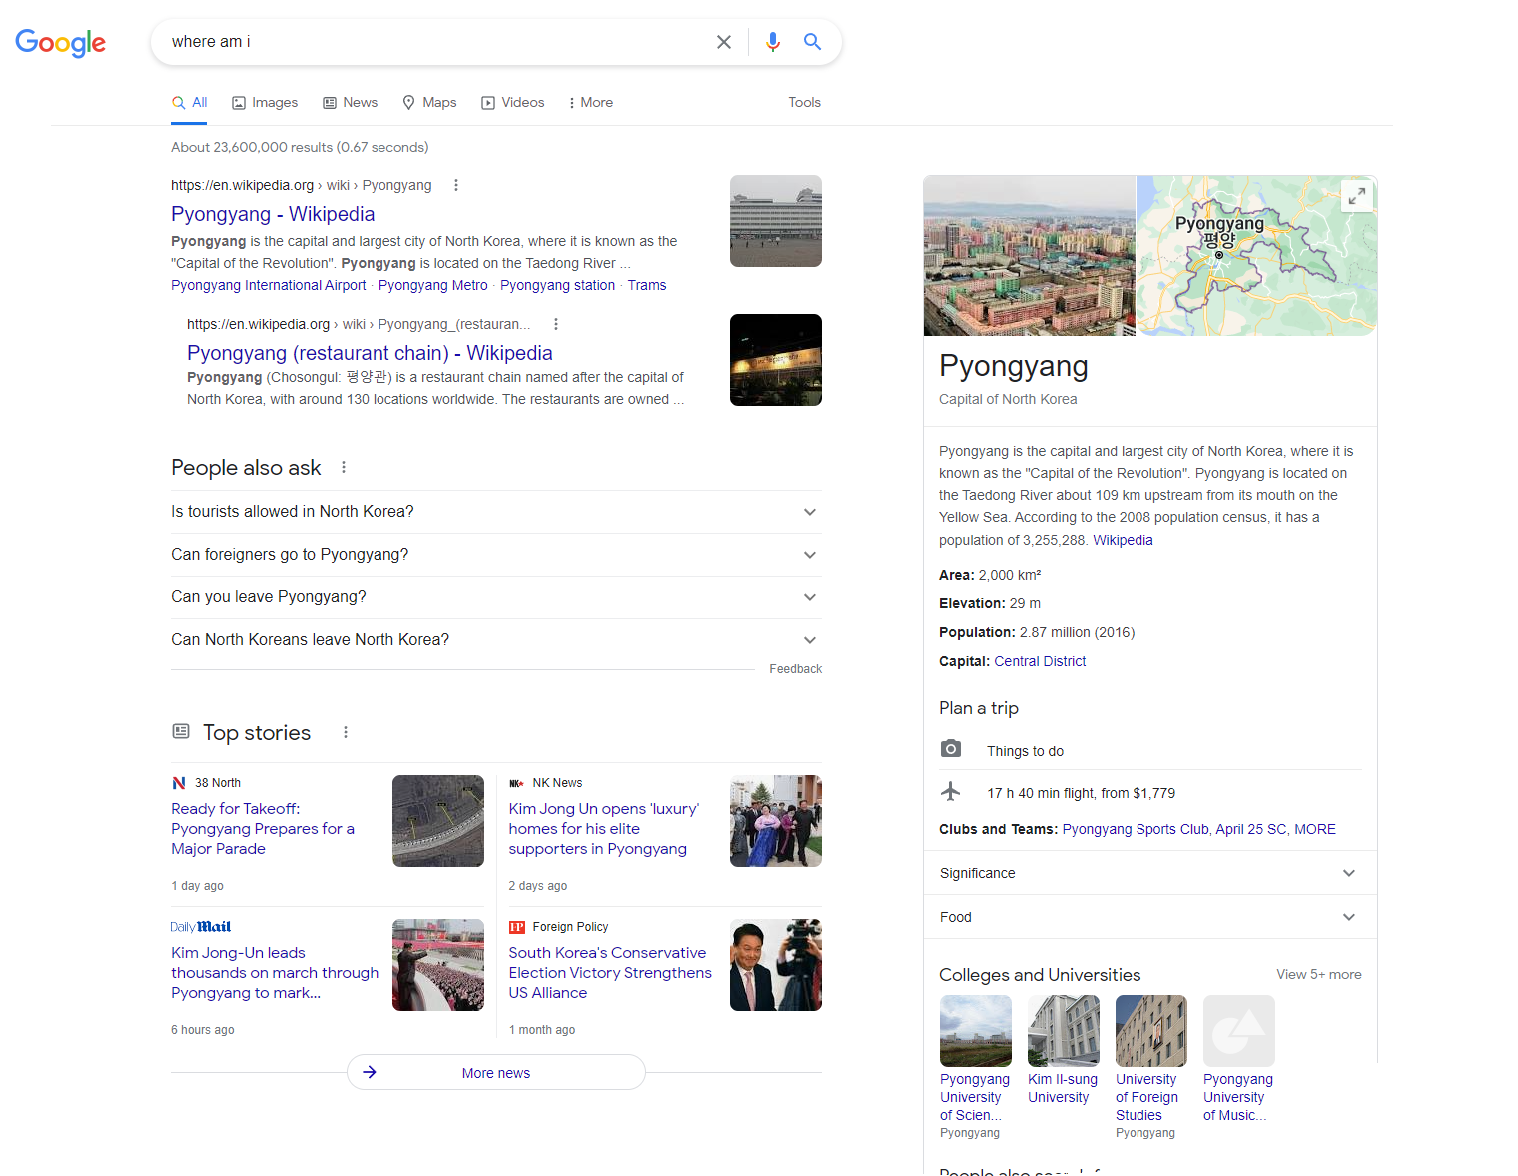Screen dimensions: 1518x1176
Task: Click the clear search X icon
Action: pos(724,42)
